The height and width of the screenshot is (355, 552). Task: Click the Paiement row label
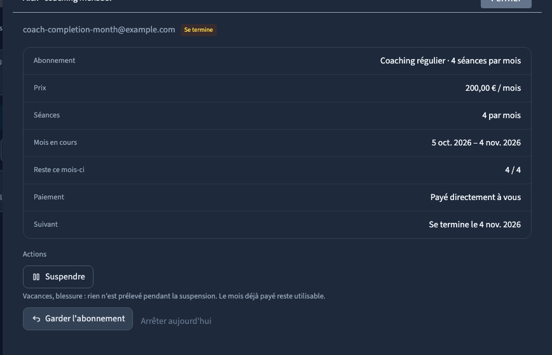[49, 197]
